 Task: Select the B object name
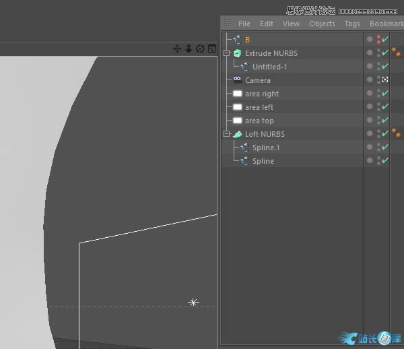pyautogui.click(x=247, y=40)
